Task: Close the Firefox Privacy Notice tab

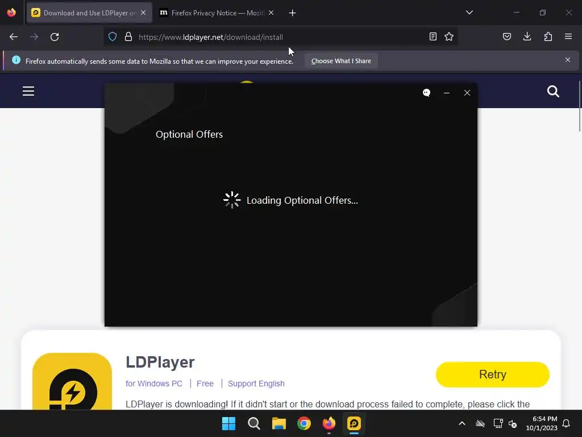Action: [x=271, y=13]
